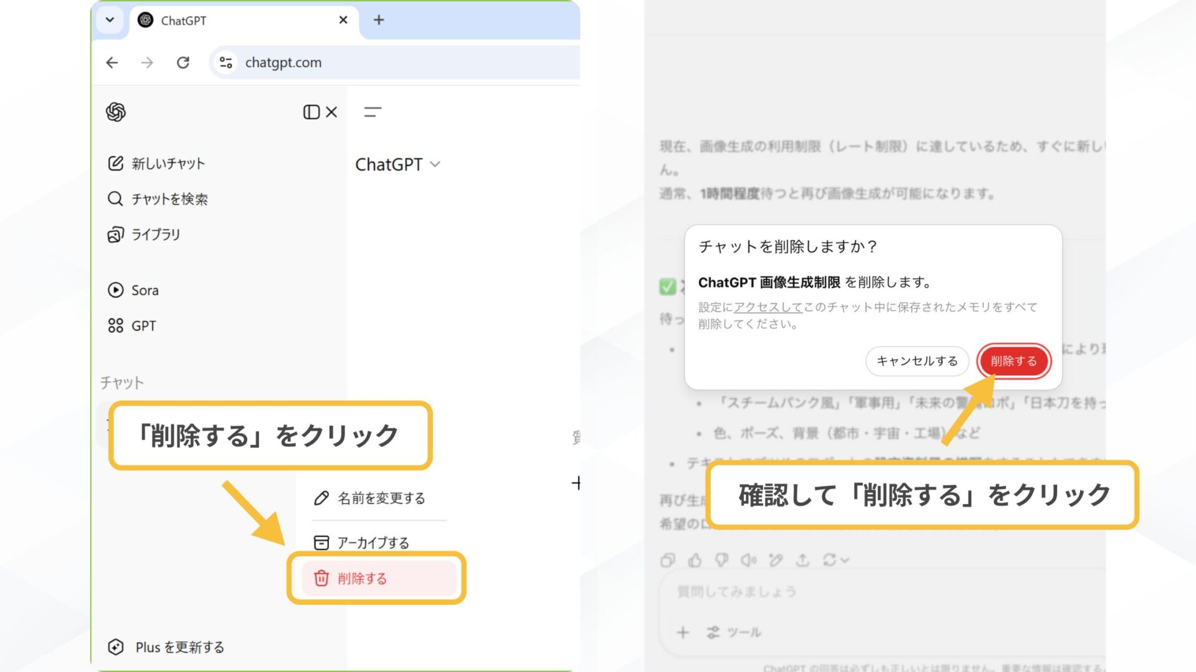This screenshot has height=672, width=1196.
Task: Open GPT explorer via the four-squares icon
Action: 115,325
